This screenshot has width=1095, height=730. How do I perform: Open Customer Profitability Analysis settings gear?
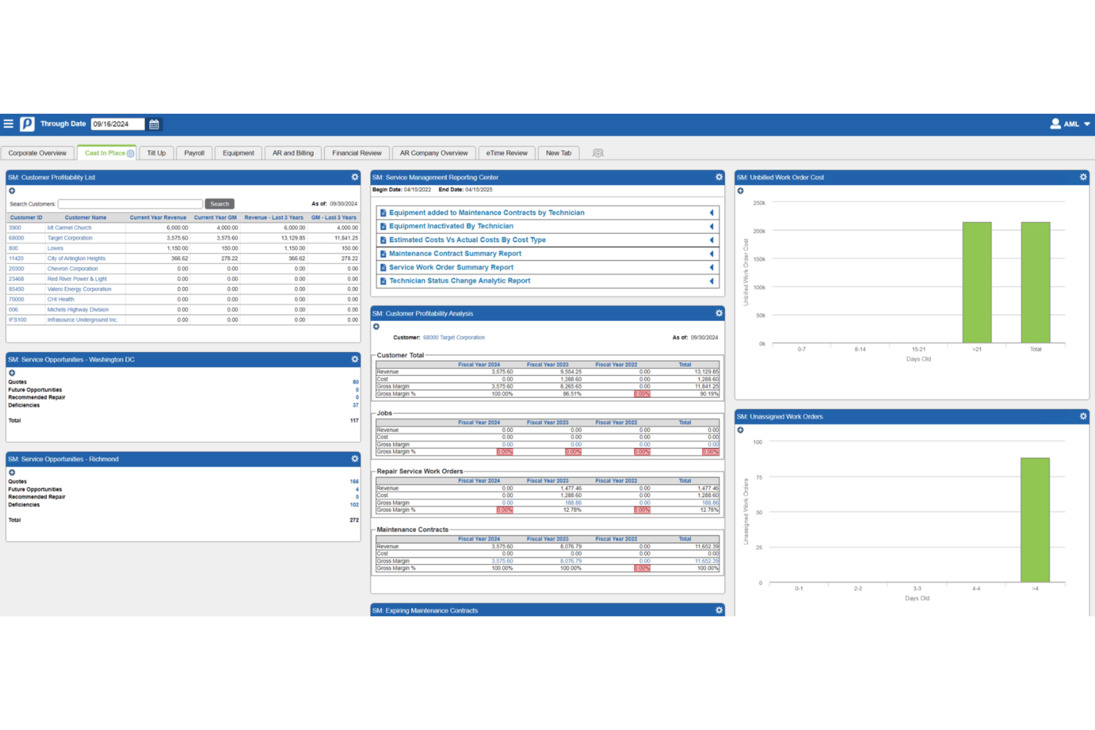tap(718, 314)
